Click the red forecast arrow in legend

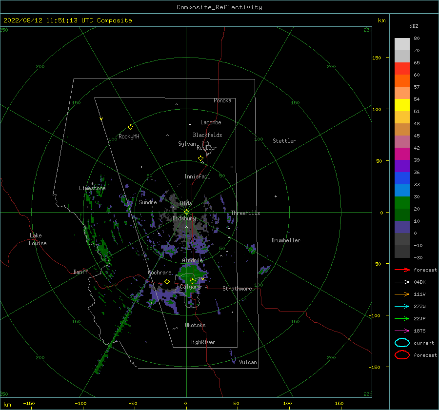tap(402, 270)
